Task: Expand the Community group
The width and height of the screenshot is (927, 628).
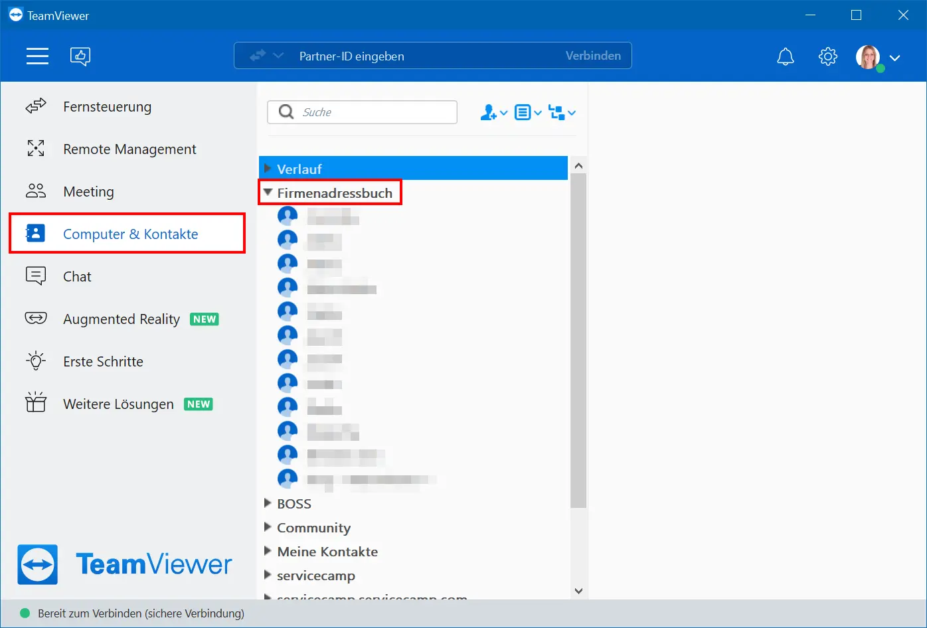Action: coord(268,527)
